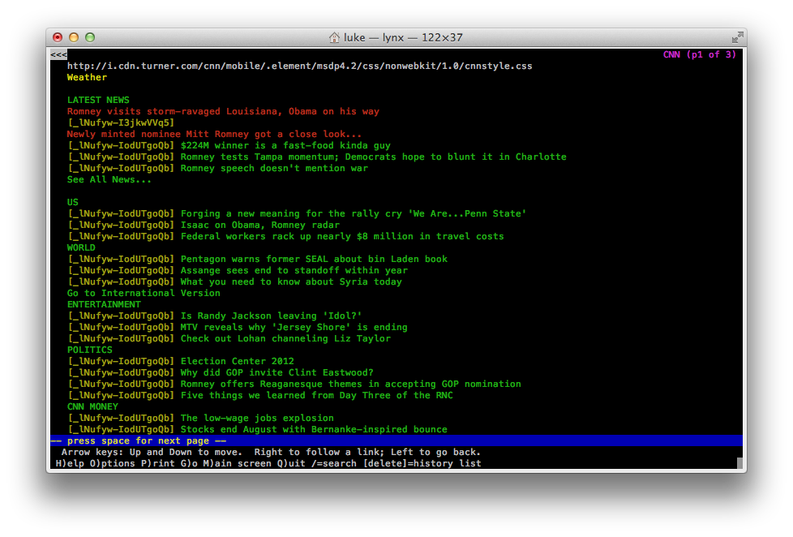793x537 pixels.
Task: Open 'Why did GOP invite Clint Eastwood?'
Action: 276,373
